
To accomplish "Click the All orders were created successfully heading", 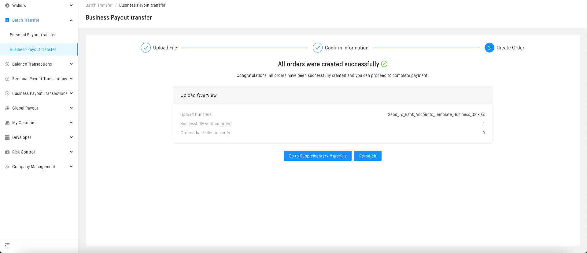I will (328, 64).
